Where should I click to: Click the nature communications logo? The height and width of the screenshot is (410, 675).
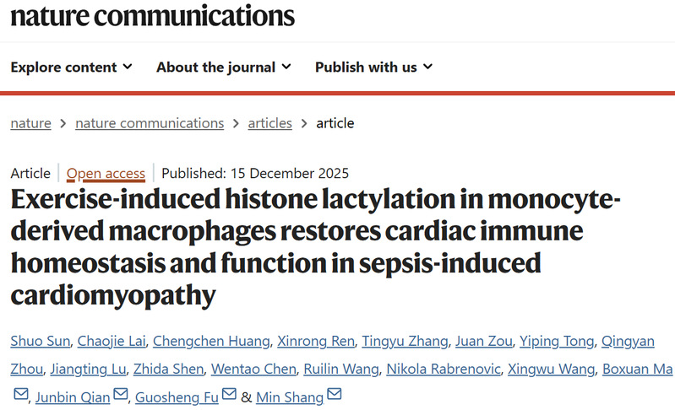[152, 15]
